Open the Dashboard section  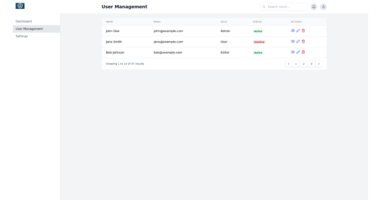pos(23,21)
